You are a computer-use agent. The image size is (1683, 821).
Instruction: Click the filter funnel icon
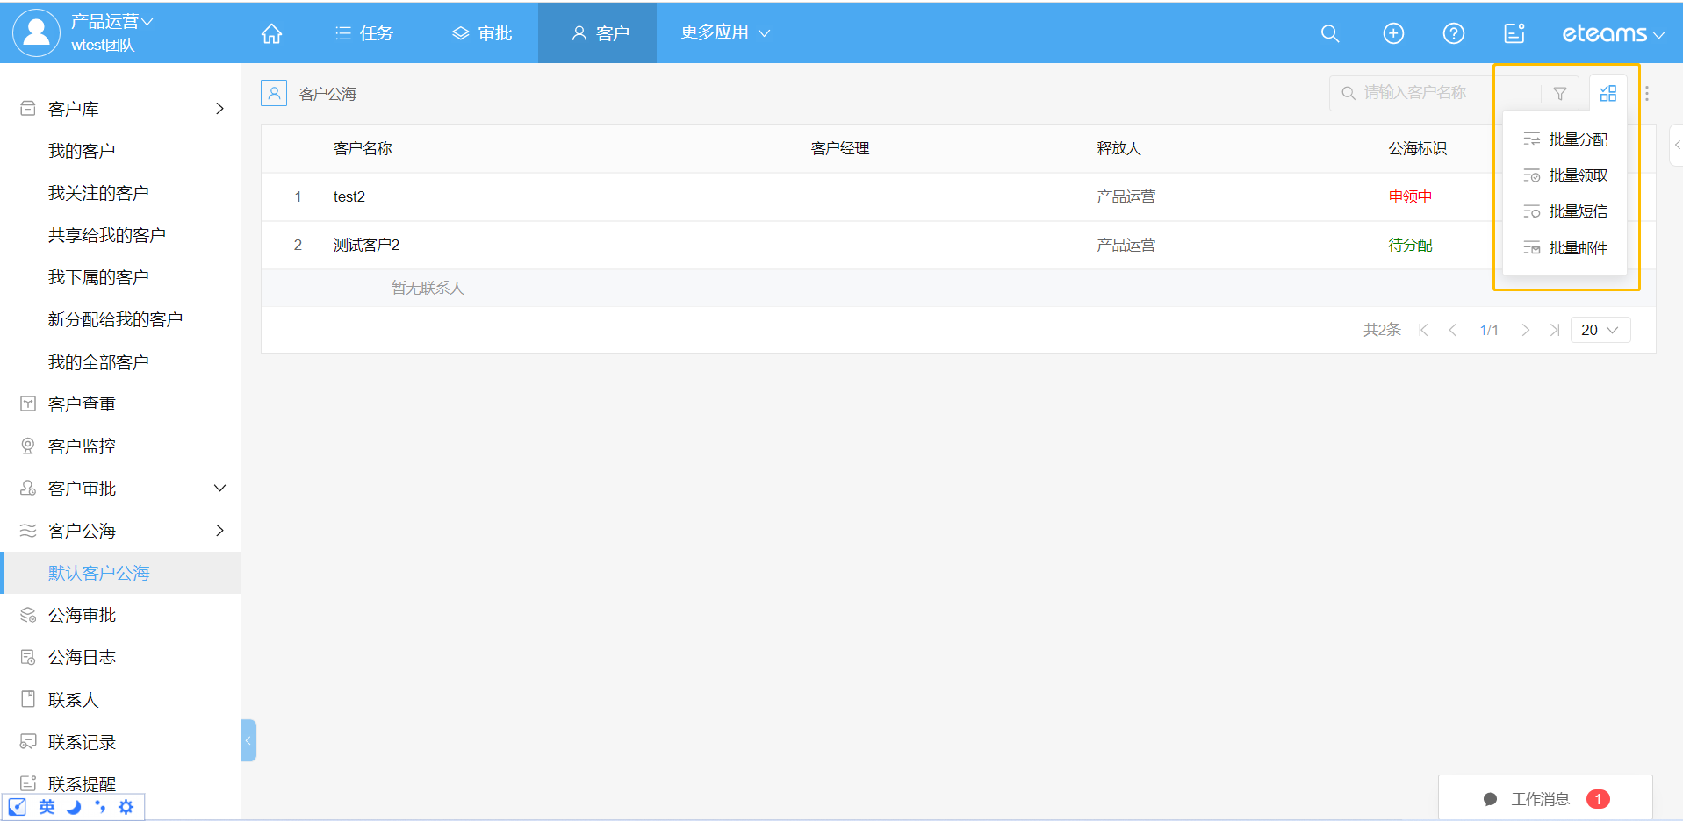click(1559, 94)
